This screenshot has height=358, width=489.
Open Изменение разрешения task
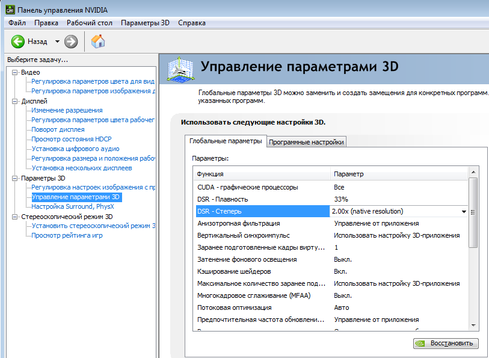[67, 110]
